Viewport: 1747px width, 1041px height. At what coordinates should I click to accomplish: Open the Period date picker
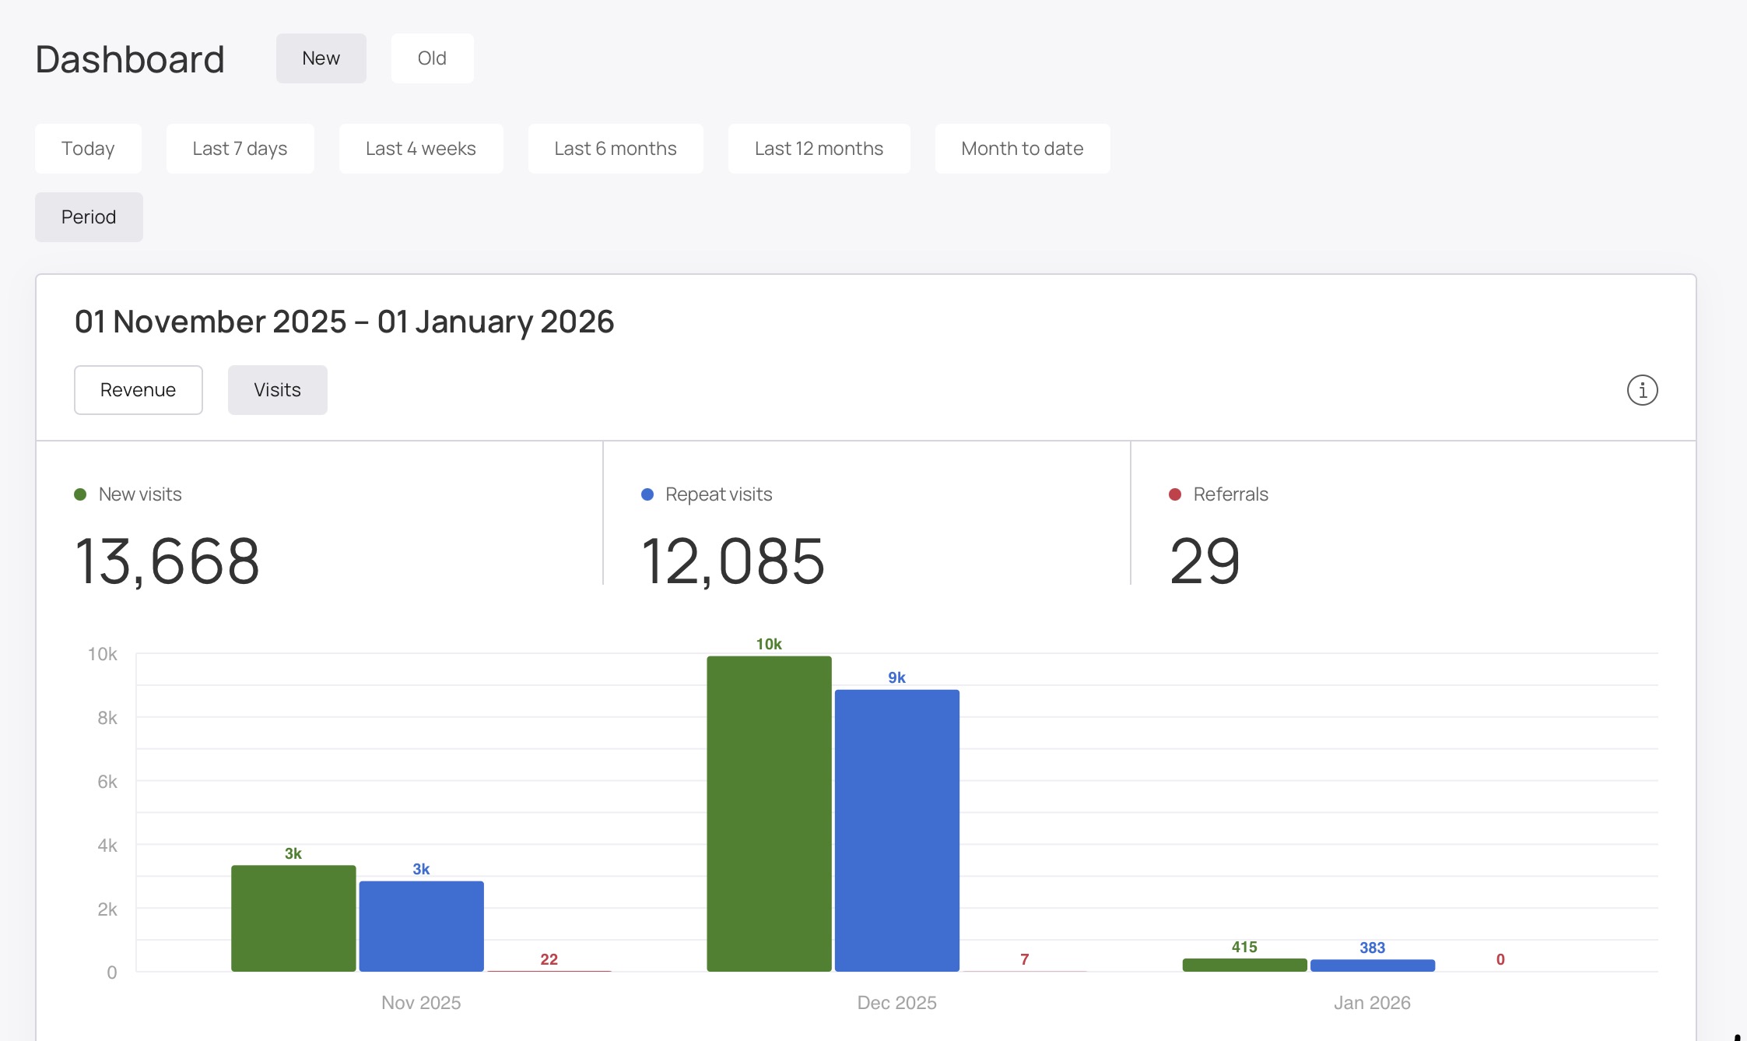pos(89,217)
